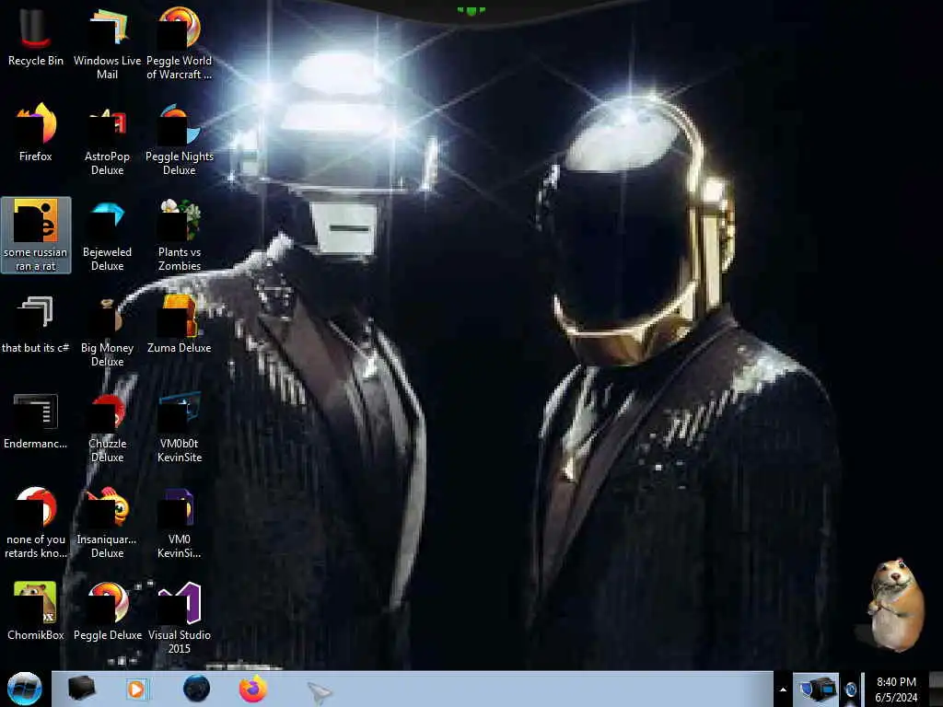943x707 pixels.
Task: Select the Big Money Deluxe icon
Action: tap(107, 330)
